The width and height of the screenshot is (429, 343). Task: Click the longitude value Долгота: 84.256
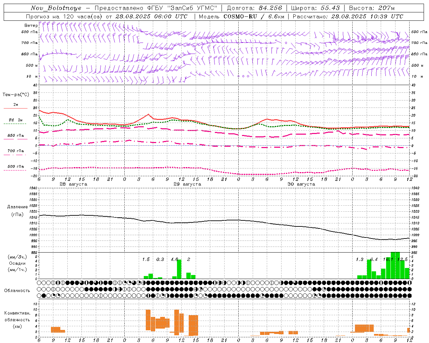click(255, 8)
